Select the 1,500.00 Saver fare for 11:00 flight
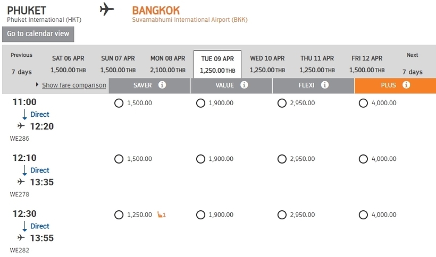The width and height of the screenshot is (436, 257). pyautogui.click(x=119, y=103)
